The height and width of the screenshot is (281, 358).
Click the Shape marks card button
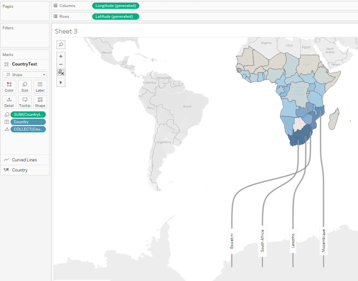[x=40, y=102]
